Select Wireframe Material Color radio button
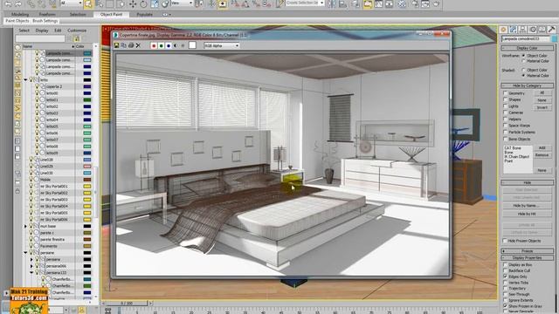 [523, 61]
